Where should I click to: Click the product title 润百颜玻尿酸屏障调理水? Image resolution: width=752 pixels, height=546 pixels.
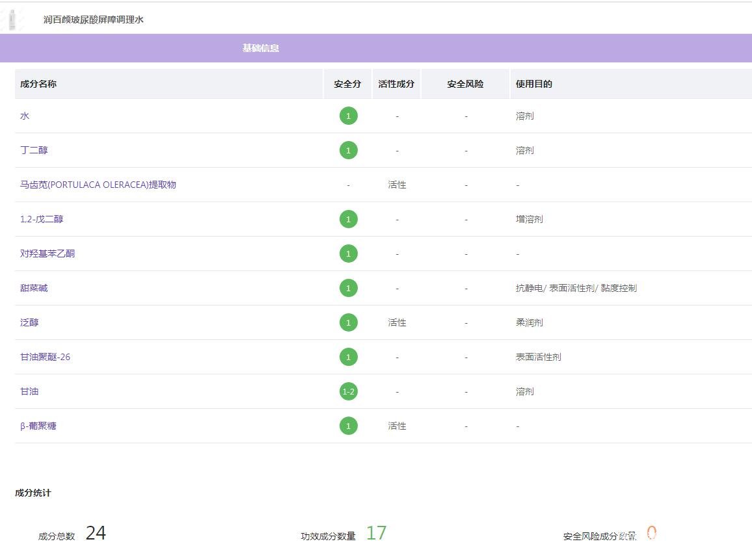coord(94,19)
